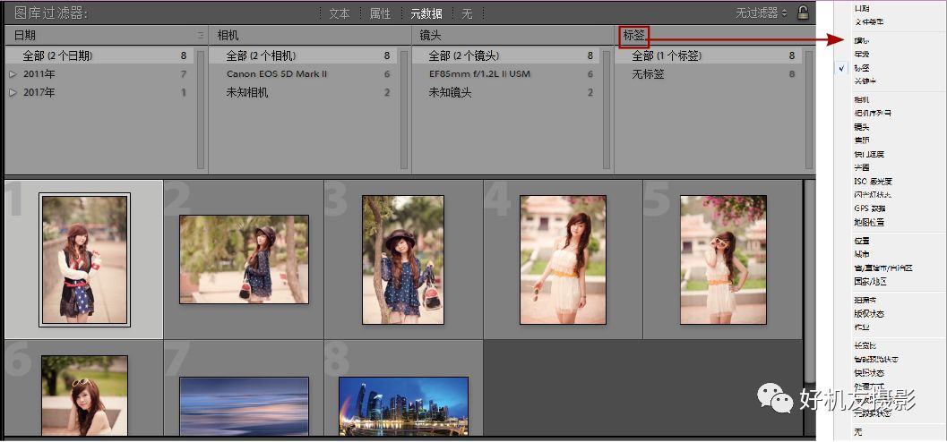Viewport: 947px width, 442px height.
Task: Choose 焦距 in the column menu
Action: (x=862, y=140)
